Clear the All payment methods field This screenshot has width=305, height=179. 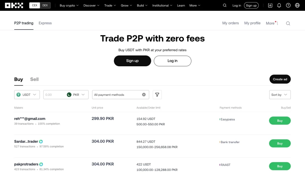click(x=144, y=95)
